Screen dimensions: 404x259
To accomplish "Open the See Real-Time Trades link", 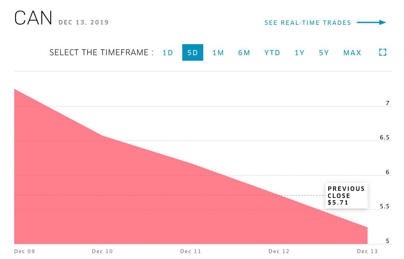I will [308, 23].
